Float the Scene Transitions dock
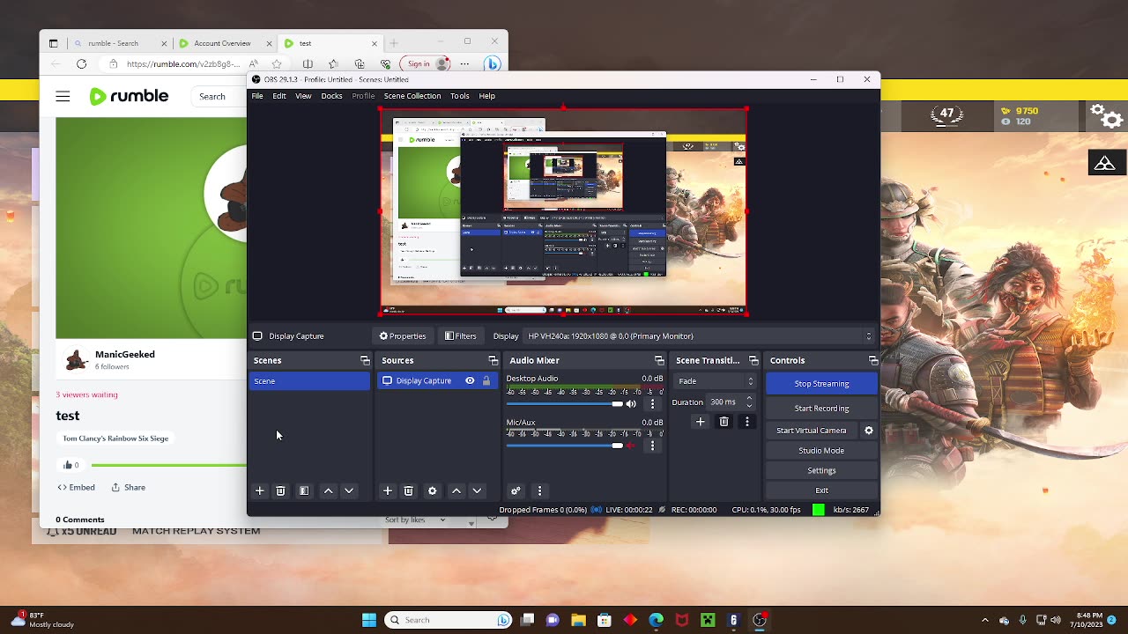This screenshot has width=1128, height=634. (753, 360)
